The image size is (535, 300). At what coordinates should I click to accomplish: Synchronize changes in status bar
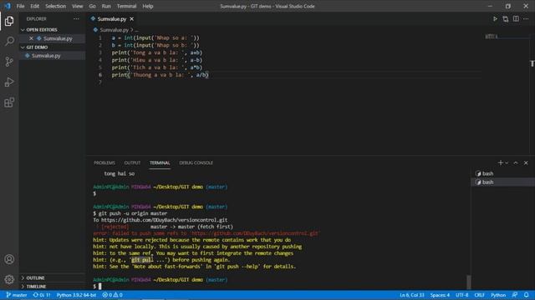(x=42, y=295)
